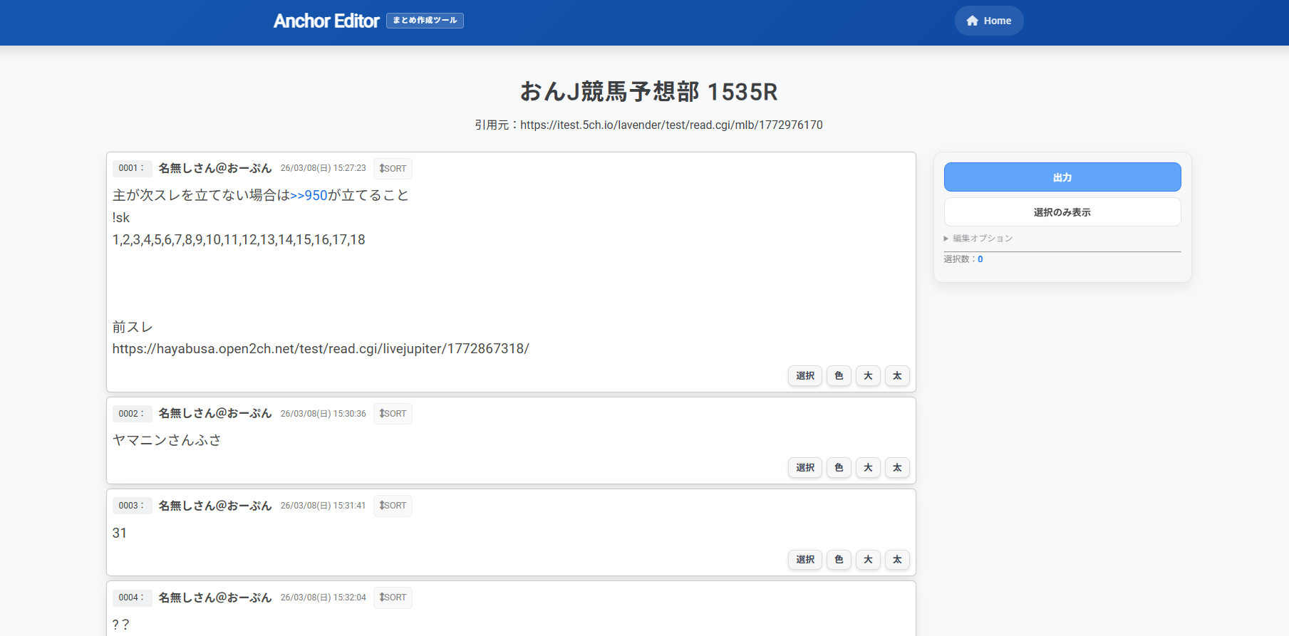This screenshot has height=636, width=1289.
Task: Apply color (色) to post 0002
Action: click(x=839, y=468)
